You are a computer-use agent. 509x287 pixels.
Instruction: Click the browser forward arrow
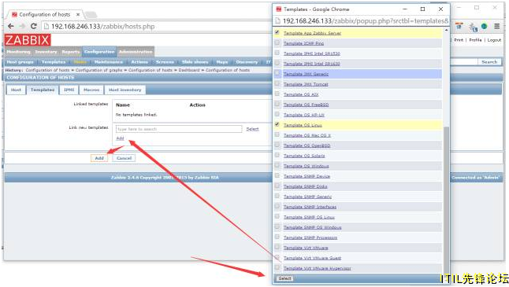tap(22, 26)
